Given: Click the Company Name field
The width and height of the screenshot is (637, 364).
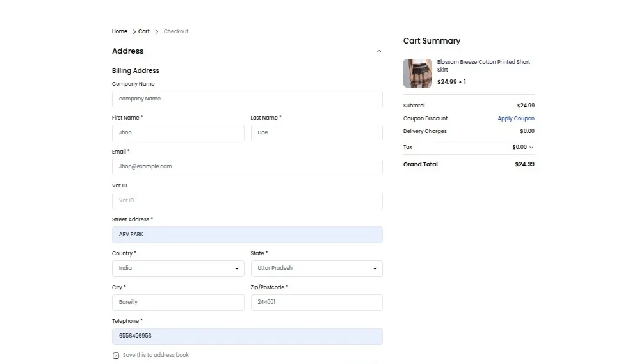Looking at the screenshot, I should (x=247, y=99).
